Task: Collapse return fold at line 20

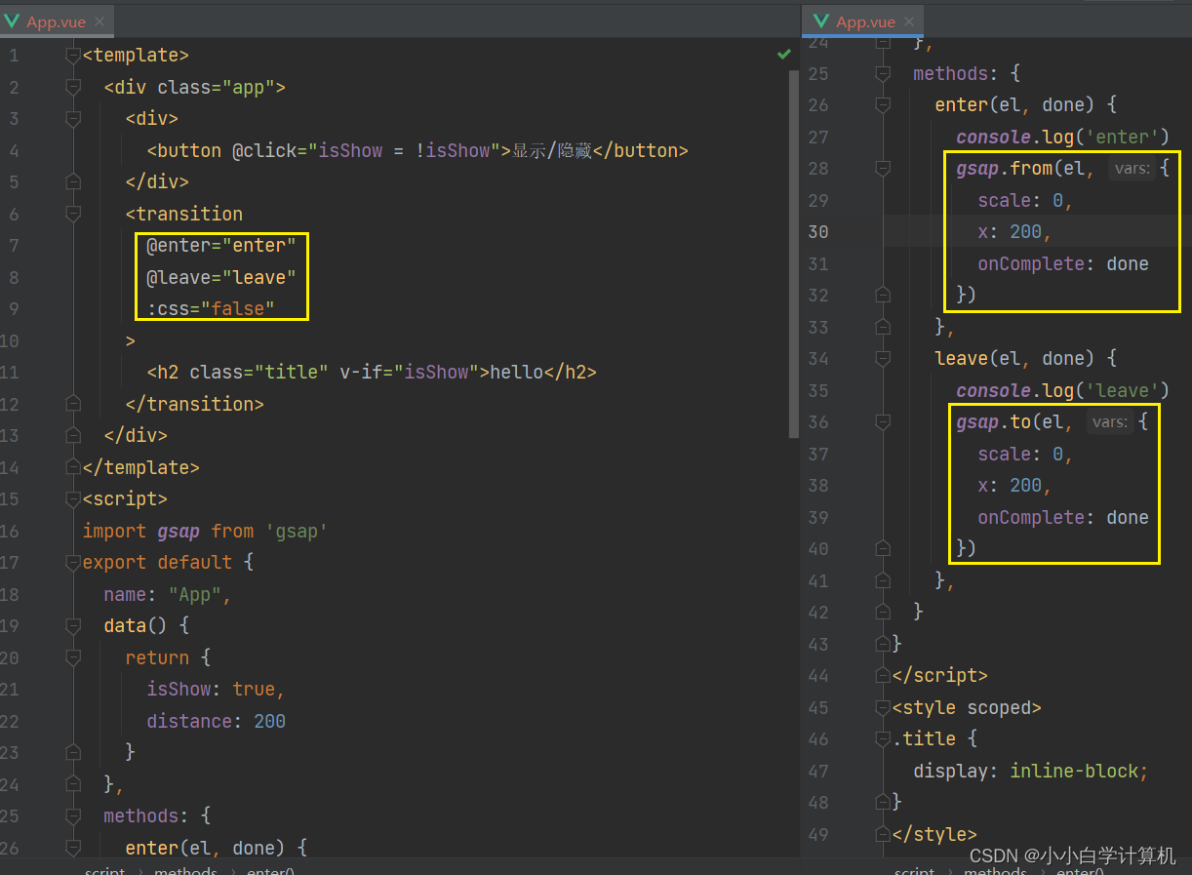Action: point(72,657)
